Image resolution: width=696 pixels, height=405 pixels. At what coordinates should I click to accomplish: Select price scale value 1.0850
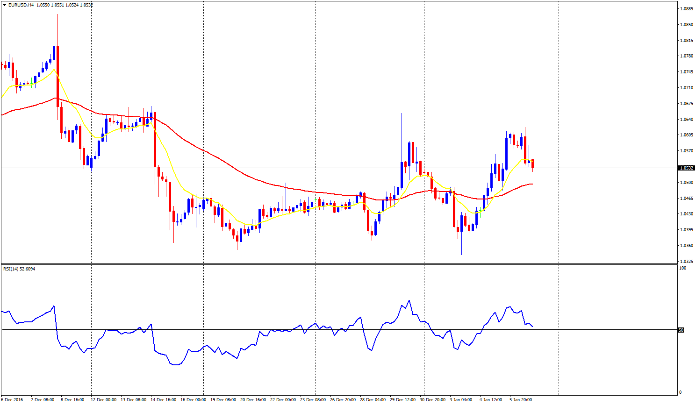(687, 25)
